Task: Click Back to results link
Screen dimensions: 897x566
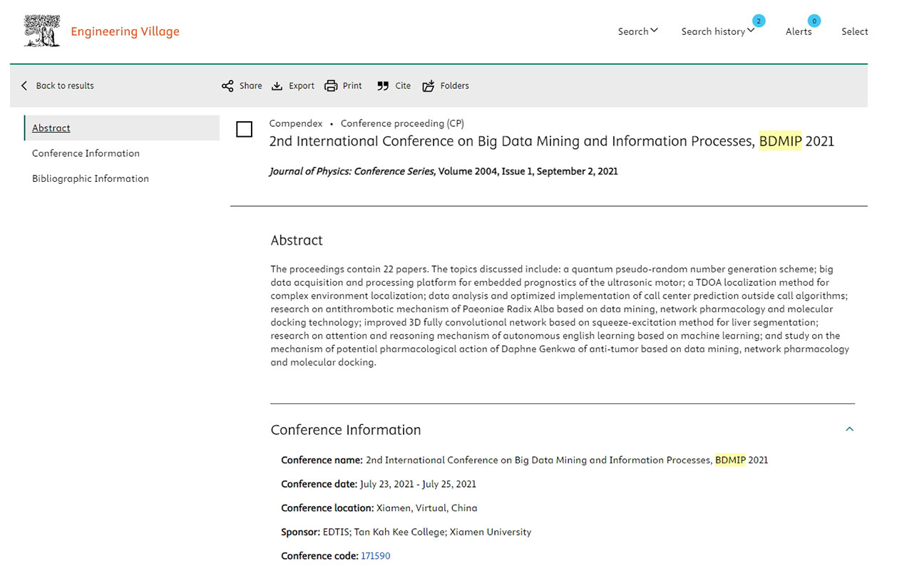Action: tap(65, 86)
